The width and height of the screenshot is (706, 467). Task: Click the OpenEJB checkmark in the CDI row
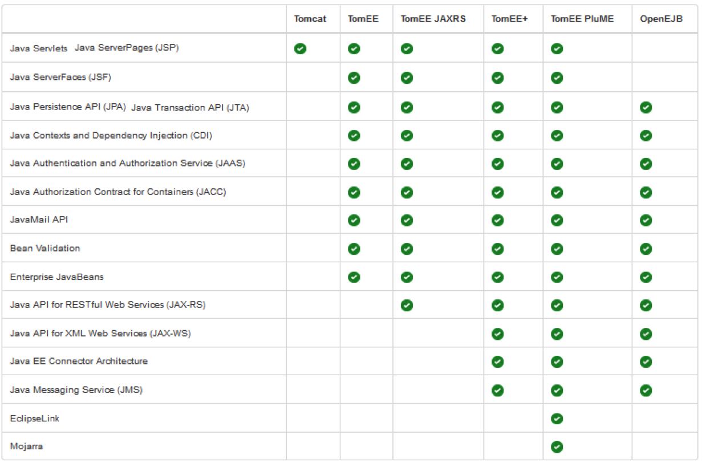[646, 136]
